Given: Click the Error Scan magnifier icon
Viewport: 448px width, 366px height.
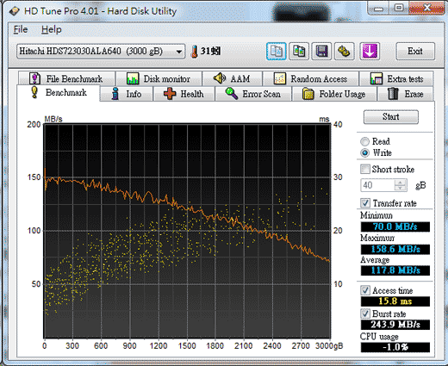Looking at the screenshot, I should click(x=232, y=94).
